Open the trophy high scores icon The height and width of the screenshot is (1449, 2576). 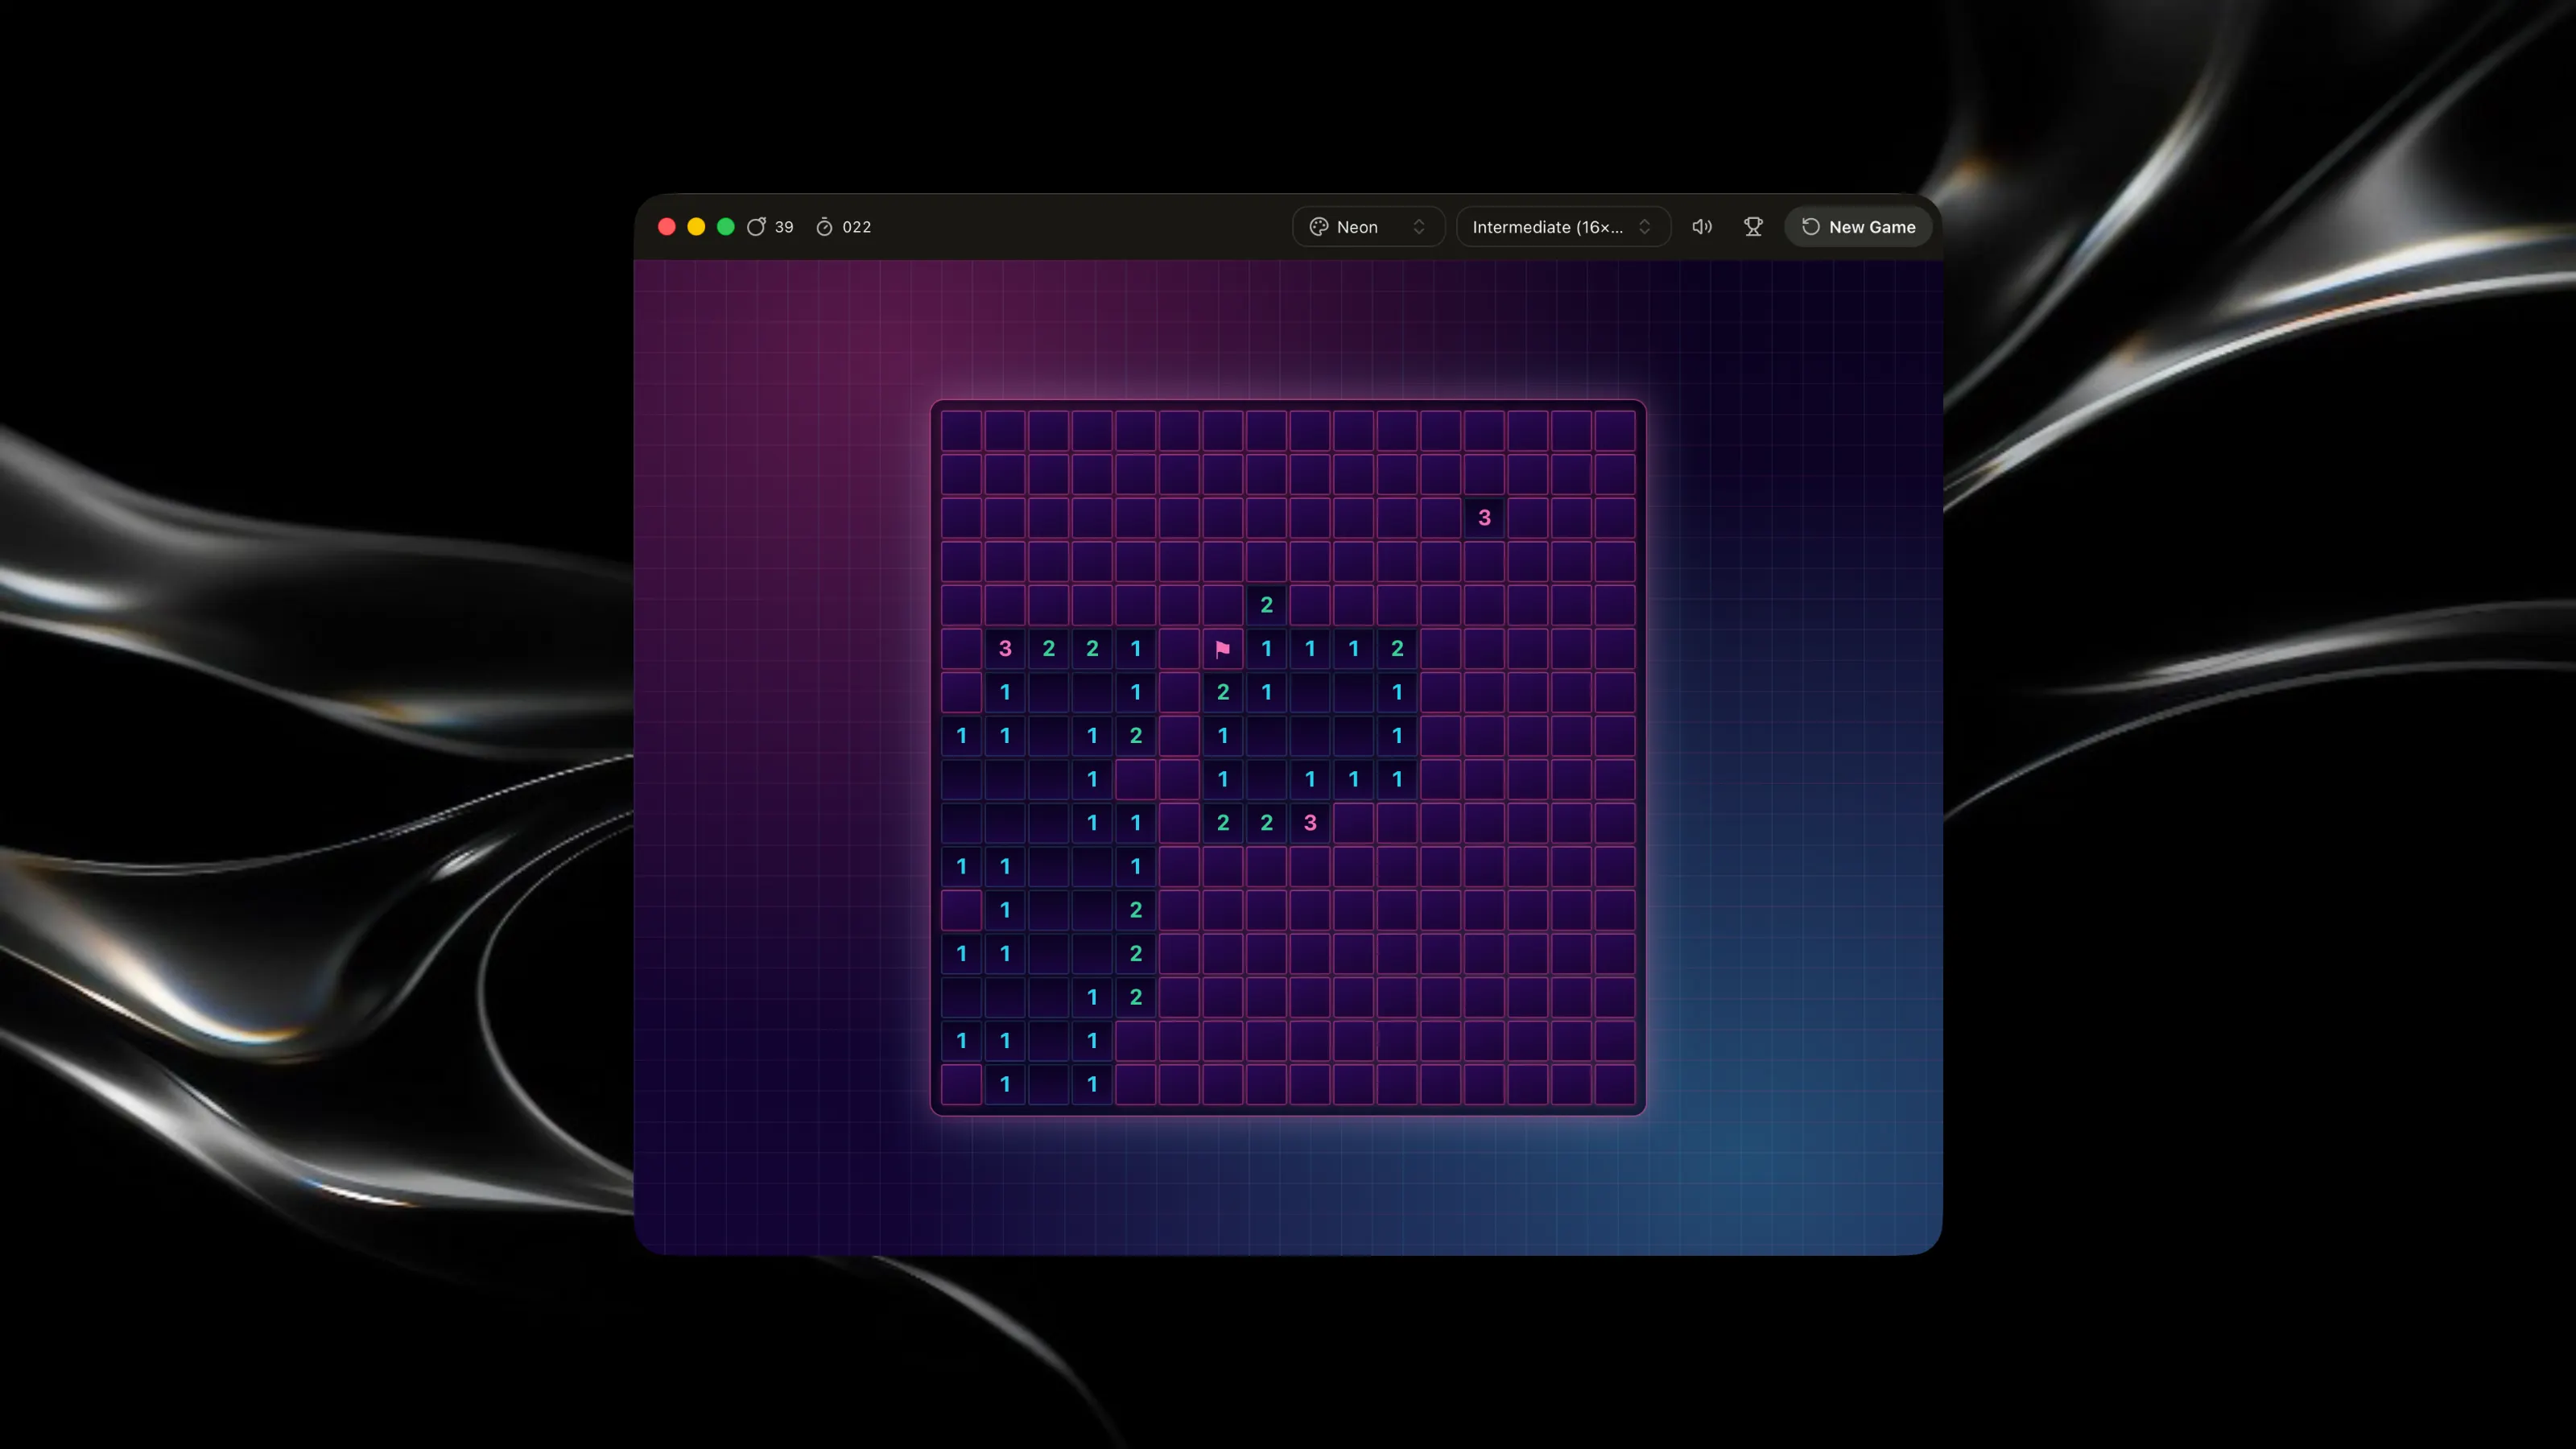(1753, 227)
